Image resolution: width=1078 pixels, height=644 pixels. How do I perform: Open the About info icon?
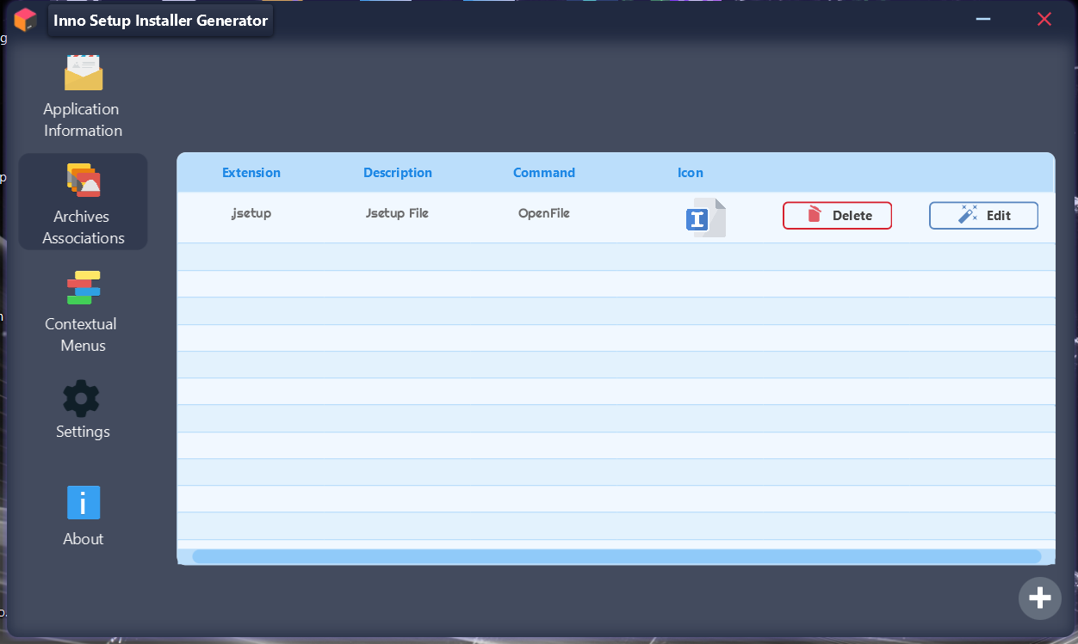coord(84,502)
